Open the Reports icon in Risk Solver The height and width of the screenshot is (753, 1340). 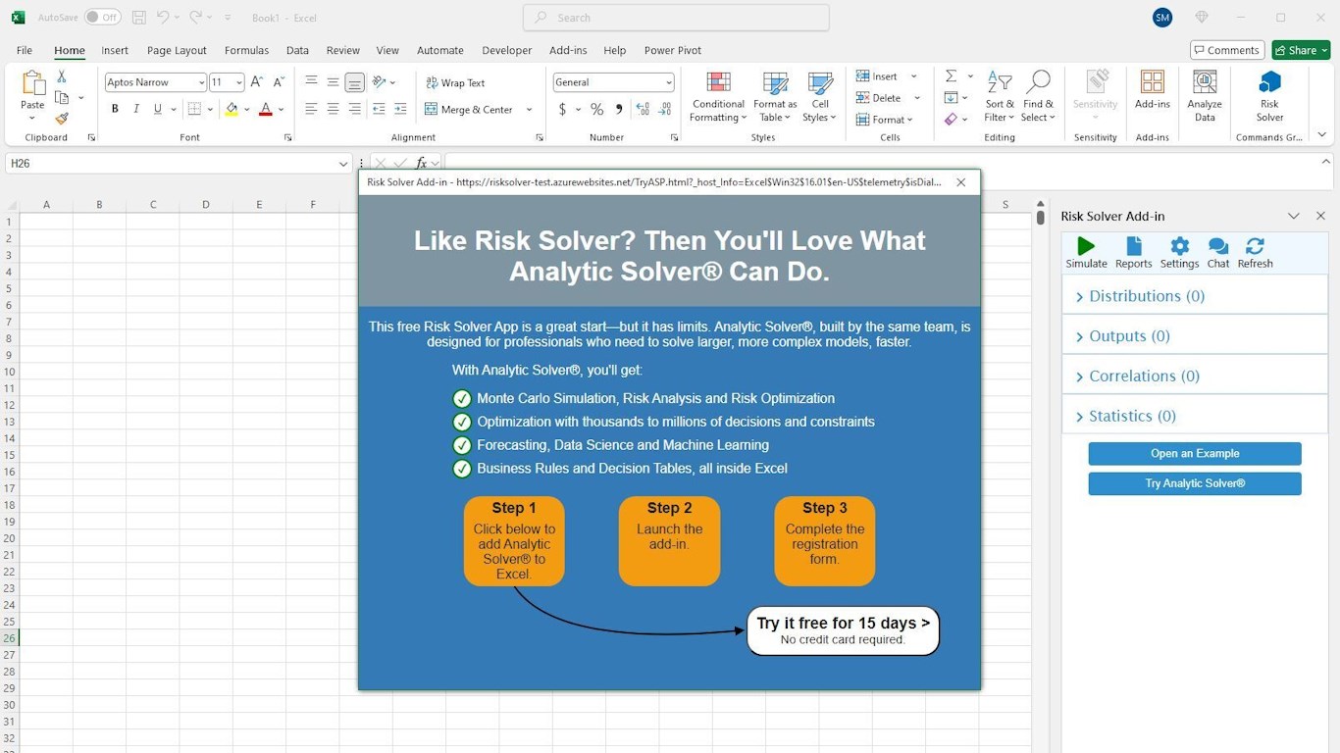pyautogui.click(x=1134, y=246)
